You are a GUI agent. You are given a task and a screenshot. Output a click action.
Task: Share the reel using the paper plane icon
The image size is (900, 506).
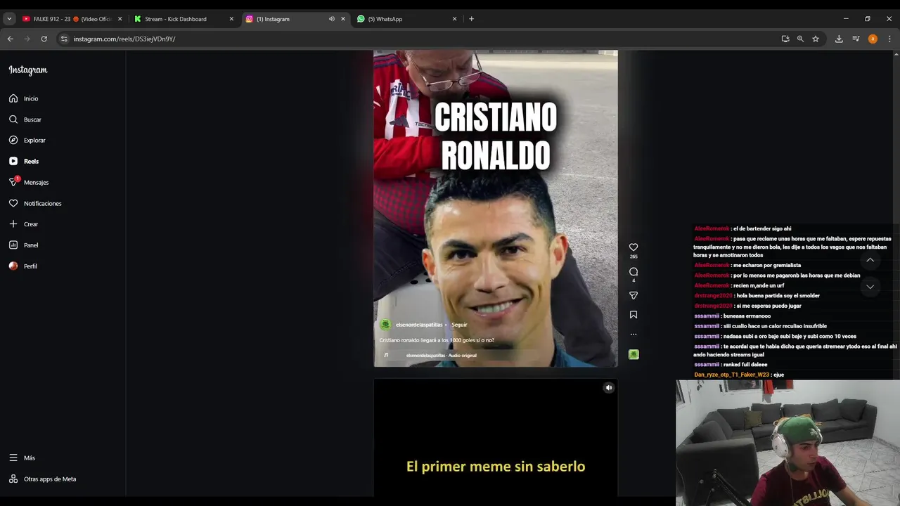(633, 295)
